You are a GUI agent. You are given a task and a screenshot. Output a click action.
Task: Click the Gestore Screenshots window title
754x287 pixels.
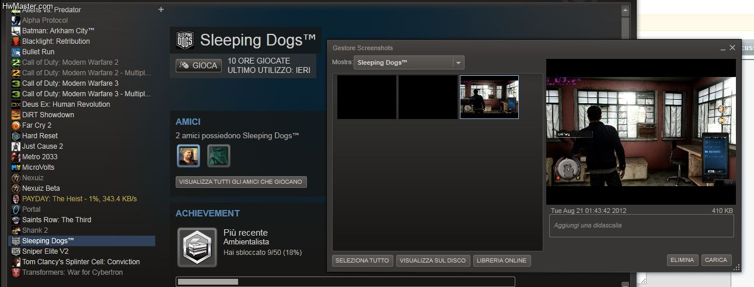362,48
